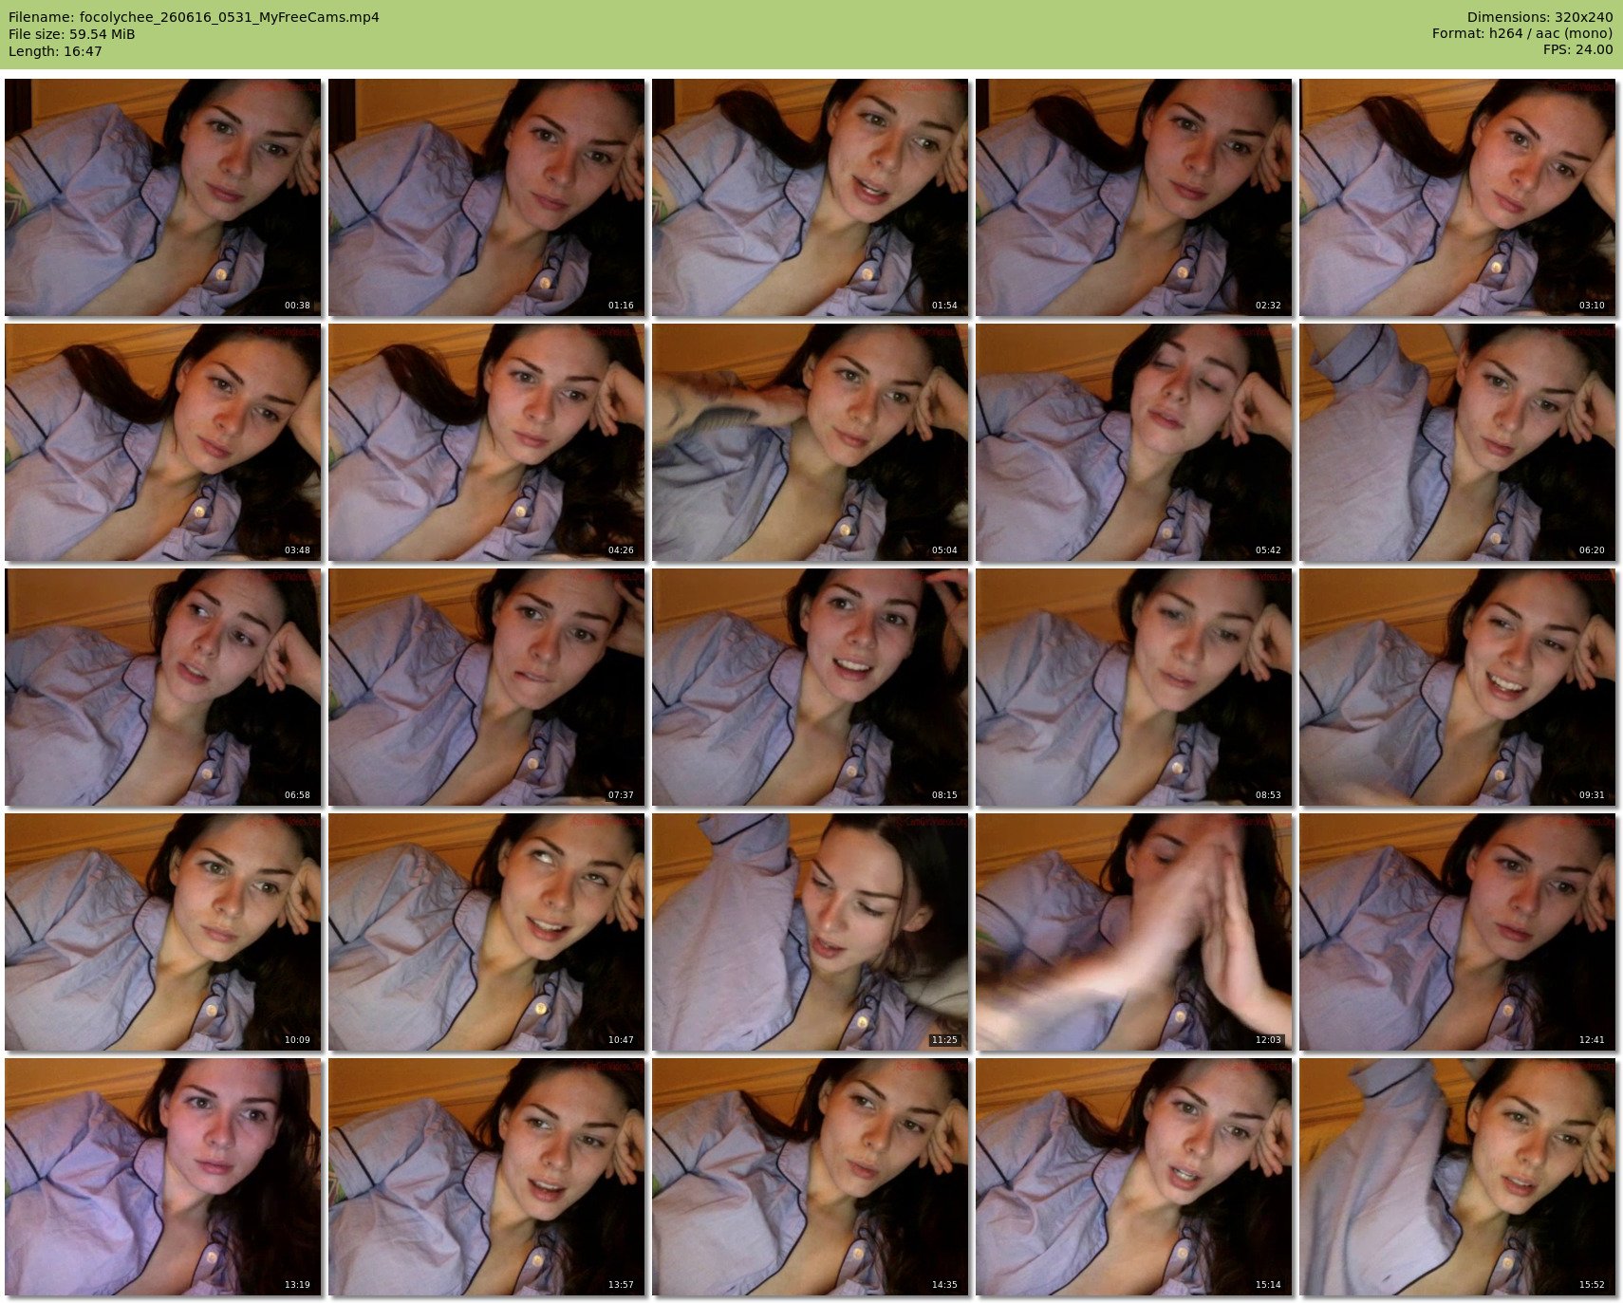
Task: Click the File size 59.54 MiB text
Action: 72,34
